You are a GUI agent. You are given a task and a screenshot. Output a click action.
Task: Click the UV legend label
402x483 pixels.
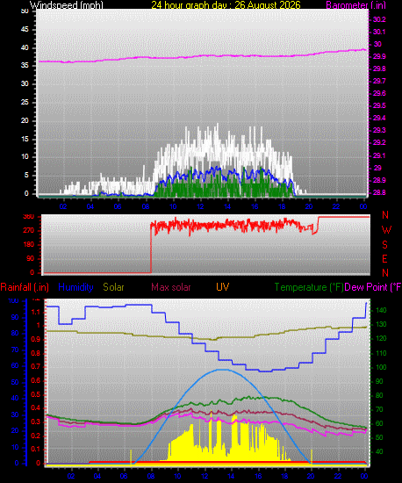coord(223,287)
